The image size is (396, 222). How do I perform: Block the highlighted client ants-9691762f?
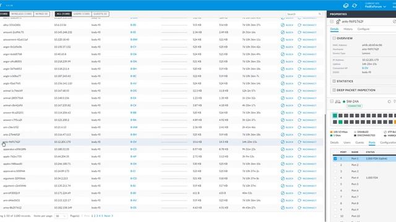coord(287,142)
